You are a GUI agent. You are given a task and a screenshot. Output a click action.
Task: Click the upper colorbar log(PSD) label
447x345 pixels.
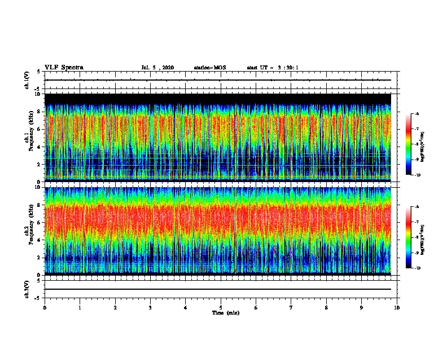(423, 147)
